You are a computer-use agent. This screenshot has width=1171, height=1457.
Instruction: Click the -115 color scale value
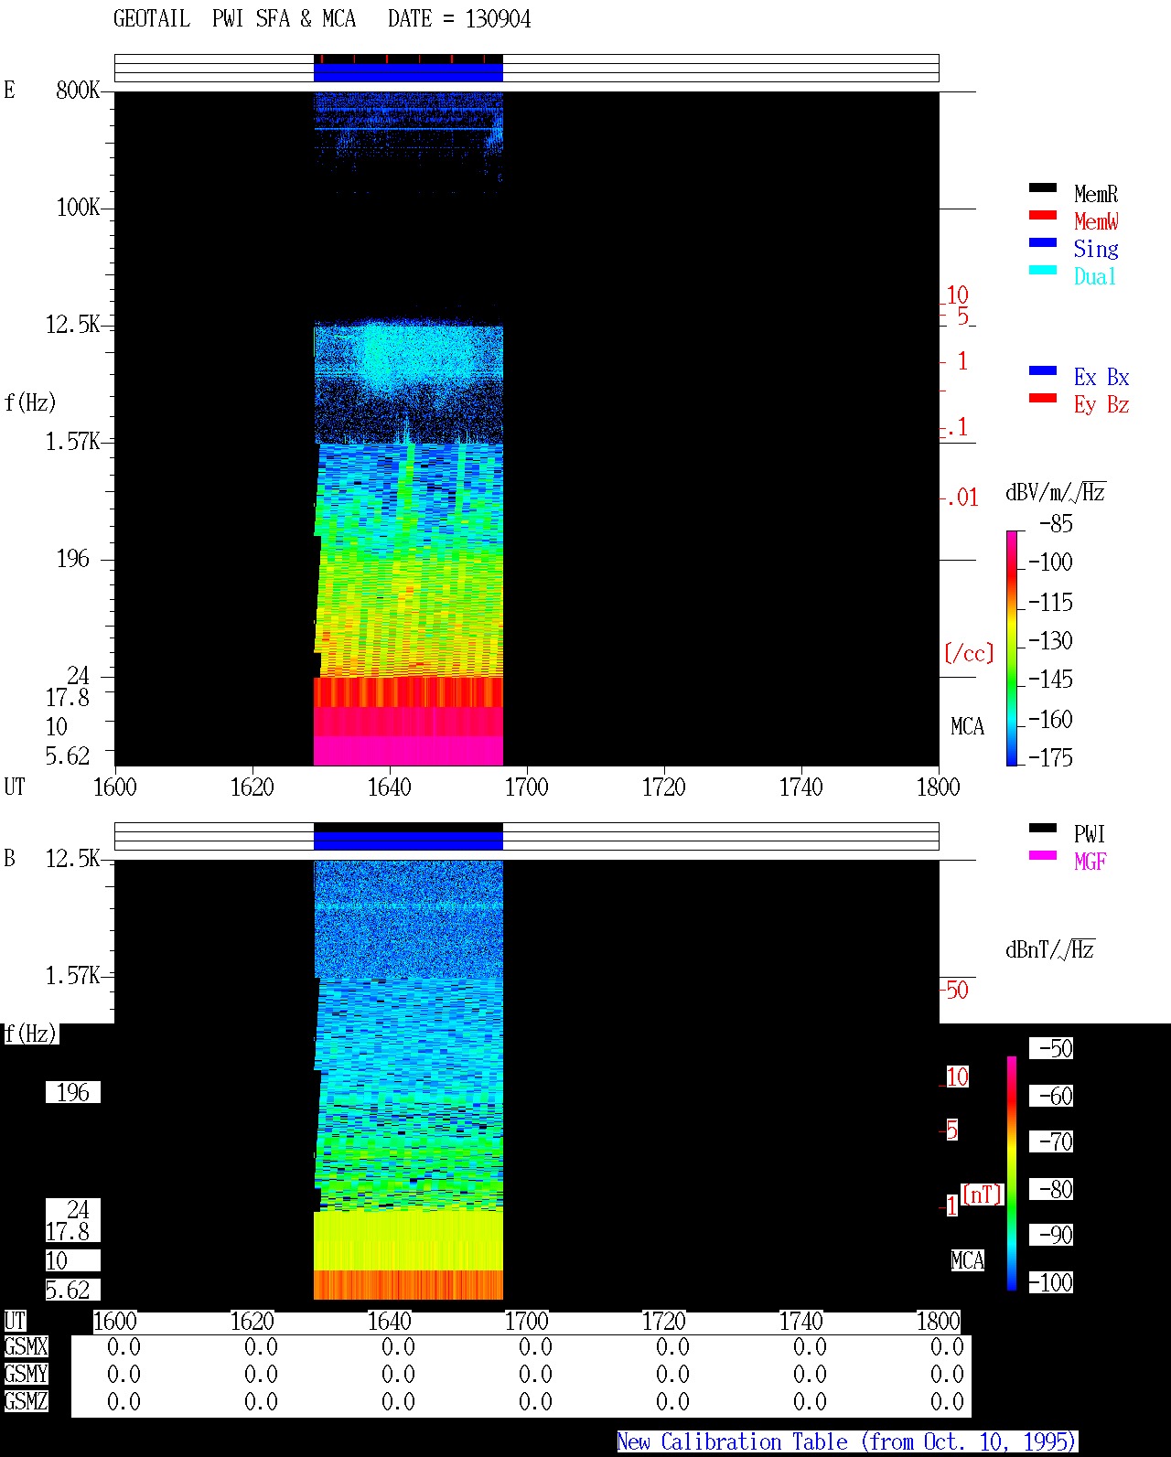pos(1050,603)
